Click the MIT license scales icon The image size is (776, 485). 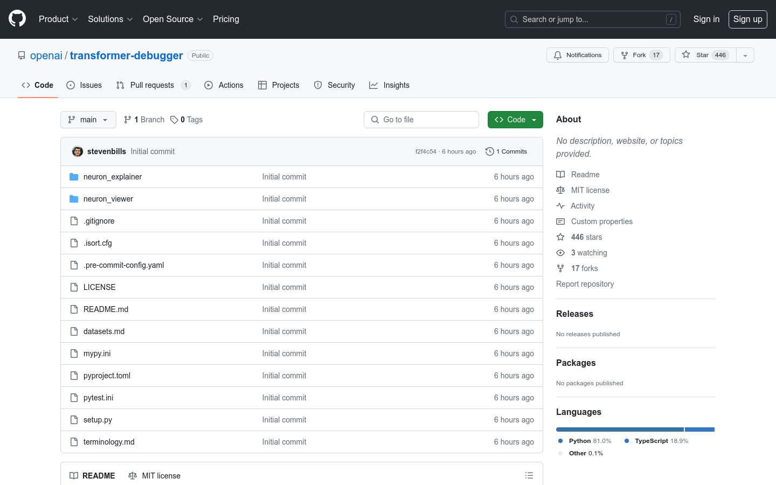point(560,190)
